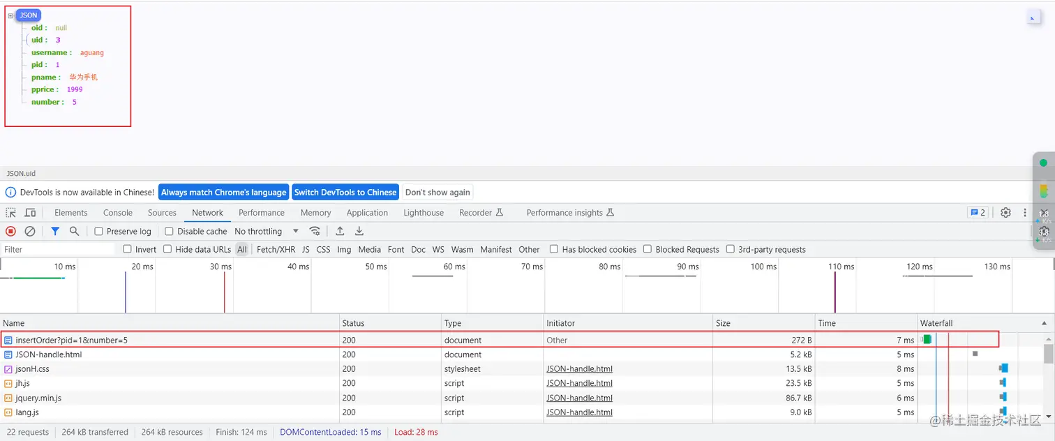The height and width of the screenshot is (441, 1055).
Task: Switch to the Elements tab
Action: (x=71, y=213)
